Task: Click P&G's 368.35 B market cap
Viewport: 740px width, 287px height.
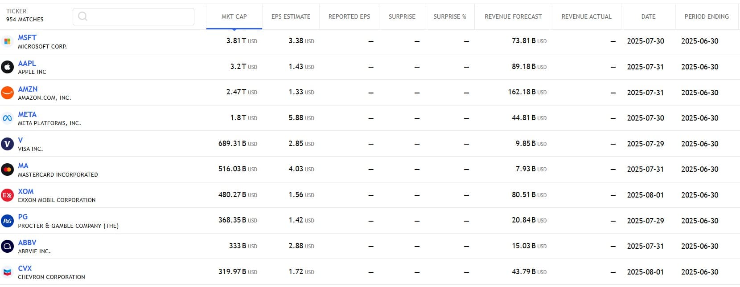Action: pos(238,220)
